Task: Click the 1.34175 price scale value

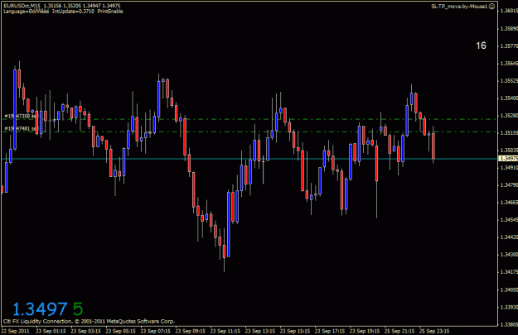Action: click(x=509, y=272)
